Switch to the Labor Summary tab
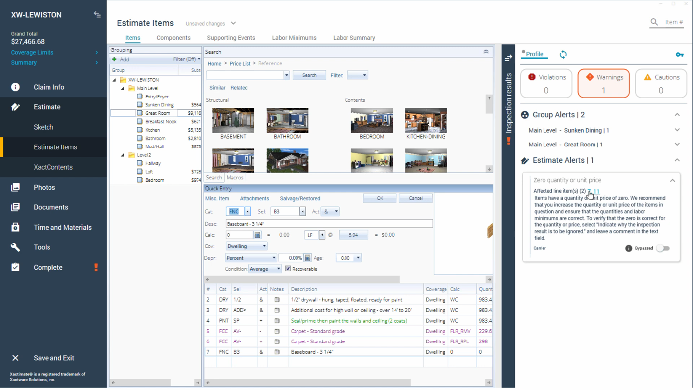 tap(354, 38)
